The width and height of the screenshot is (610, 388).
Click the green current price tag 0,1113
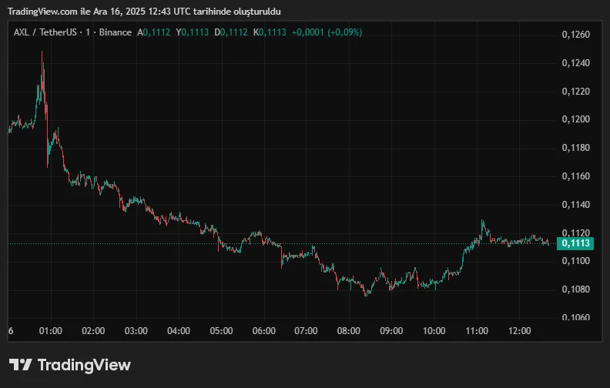tap(576, 243)
